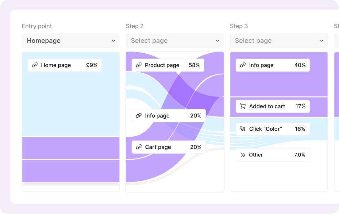Click the Step 2 column heading
This screenshot has height=214, width=339.
pos(135,26)
